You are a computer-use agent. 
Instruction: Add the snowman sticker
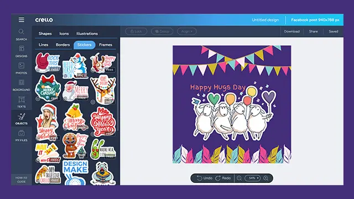tap(75, 65)
